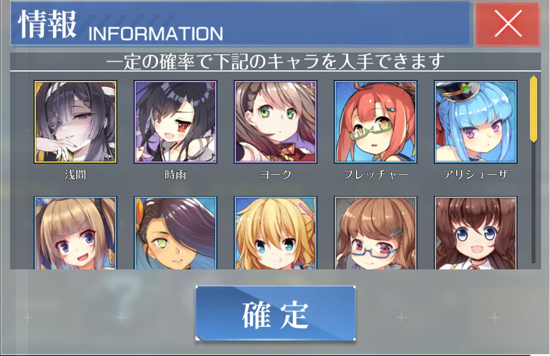Click the 浅間 name label
The height and width of the screenshot is (356, 550).
pos(75,174)
